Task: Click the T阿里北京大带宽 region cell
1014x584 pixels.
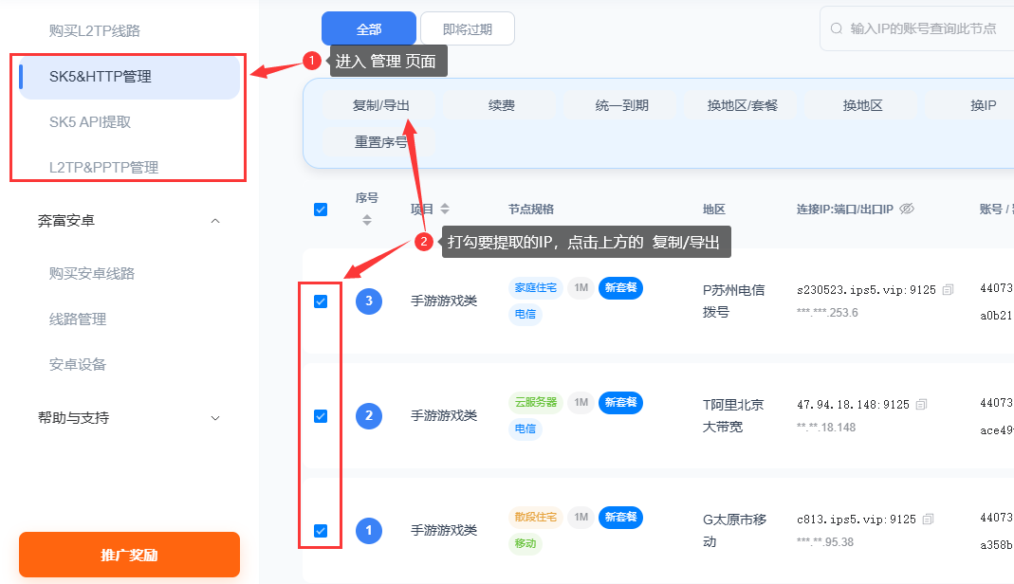Action: (x=733, y=415)
